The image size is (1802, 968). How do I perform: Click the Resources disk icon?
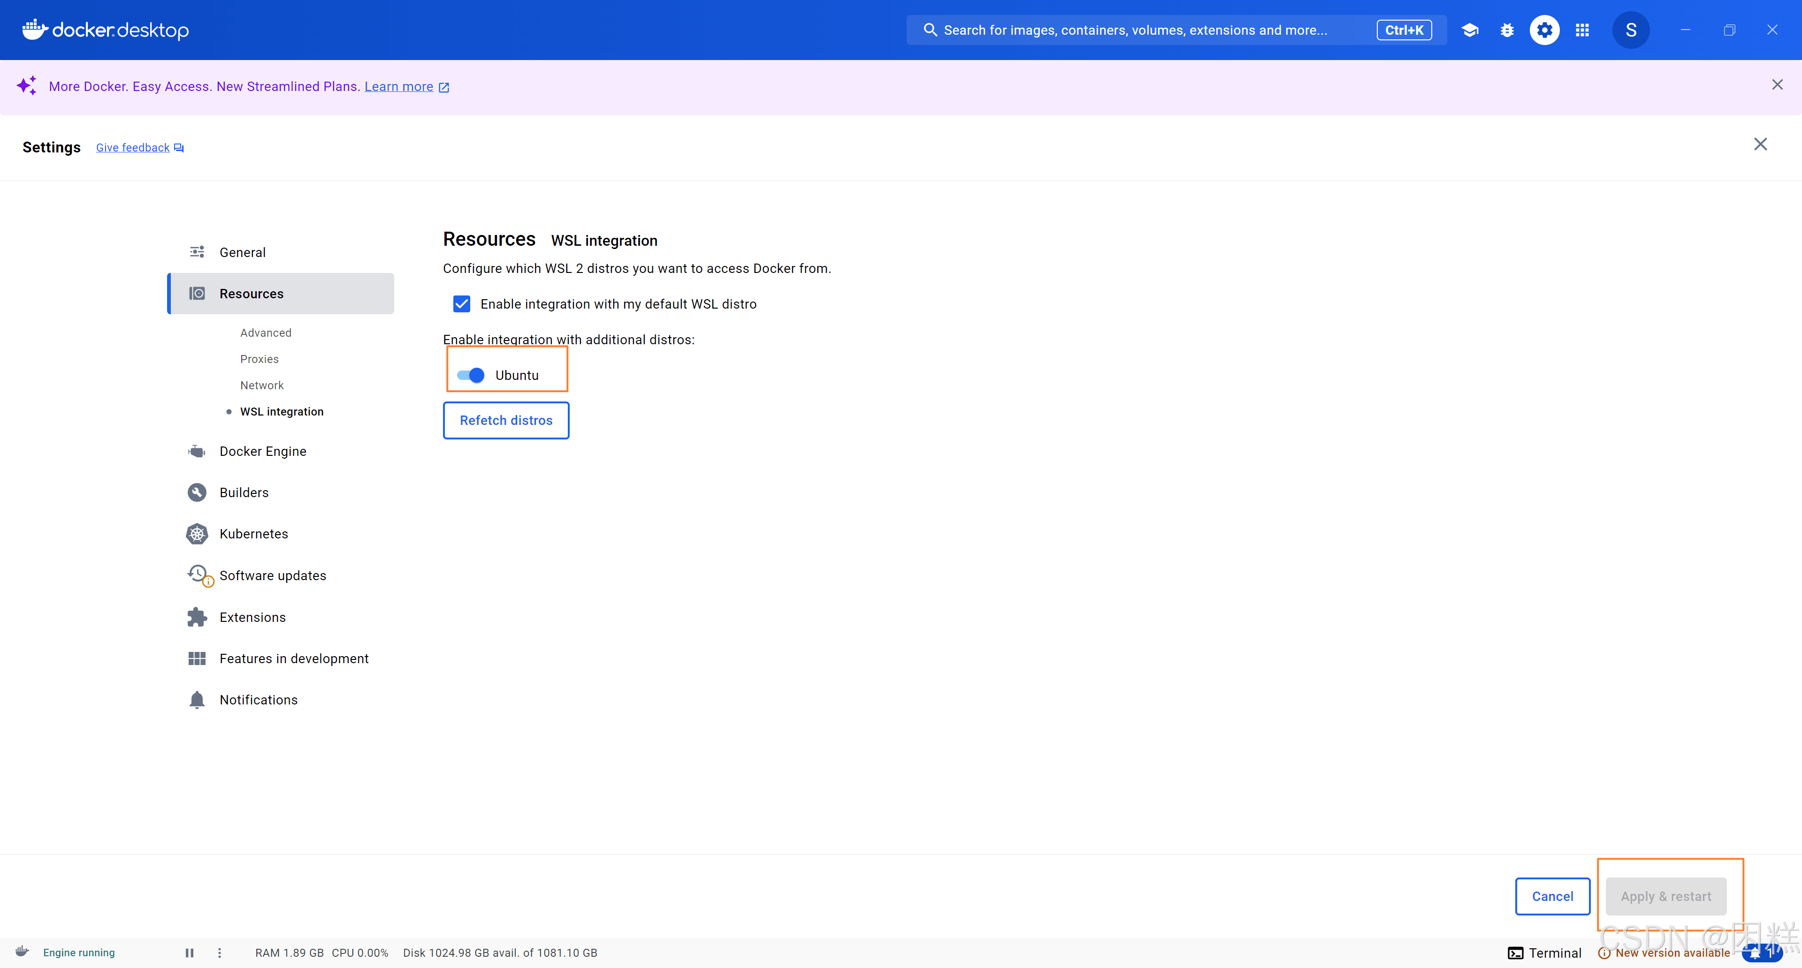tap(197, 294)
